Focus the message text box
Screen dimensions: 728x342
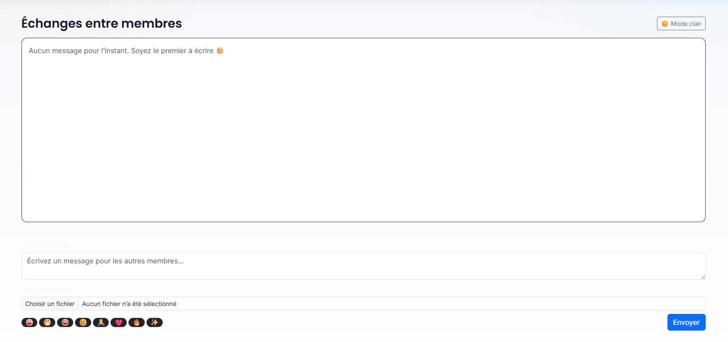363,266
